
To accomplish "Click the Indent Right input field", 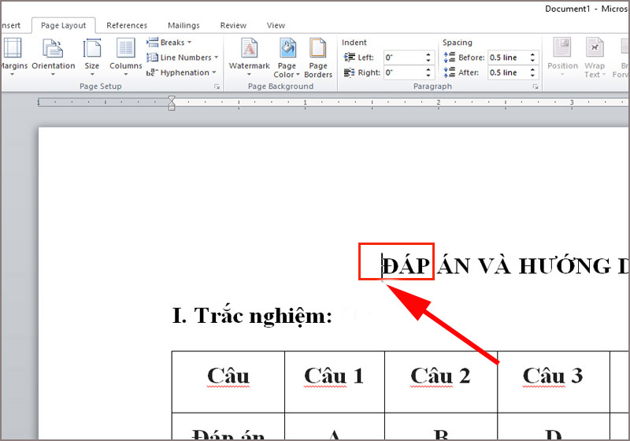I will 404,72.
